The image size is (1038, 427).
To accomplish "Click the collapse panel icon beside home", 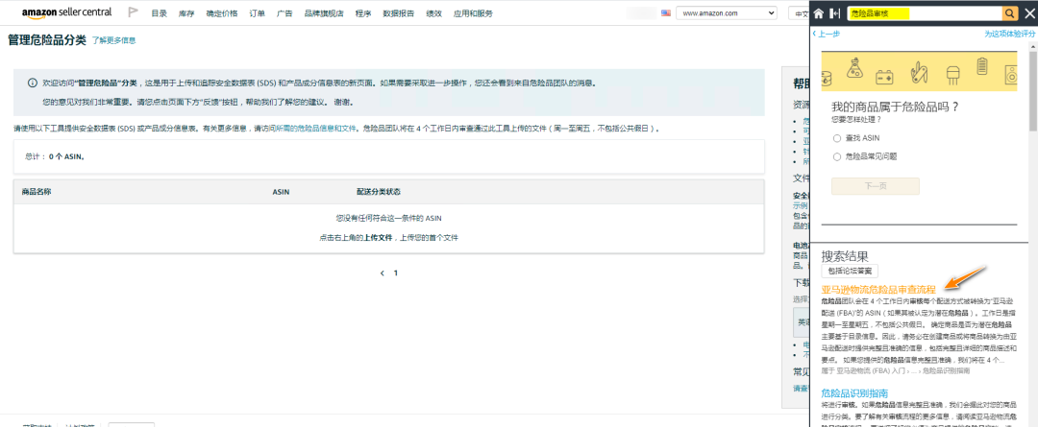I will click(x=835, y=13).
